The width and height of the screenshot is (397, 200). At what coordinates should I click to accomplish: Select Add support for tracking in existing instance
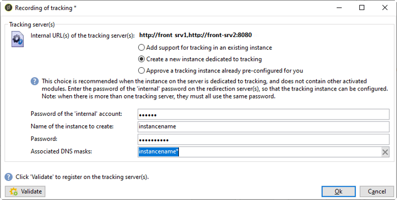point(205,48)
